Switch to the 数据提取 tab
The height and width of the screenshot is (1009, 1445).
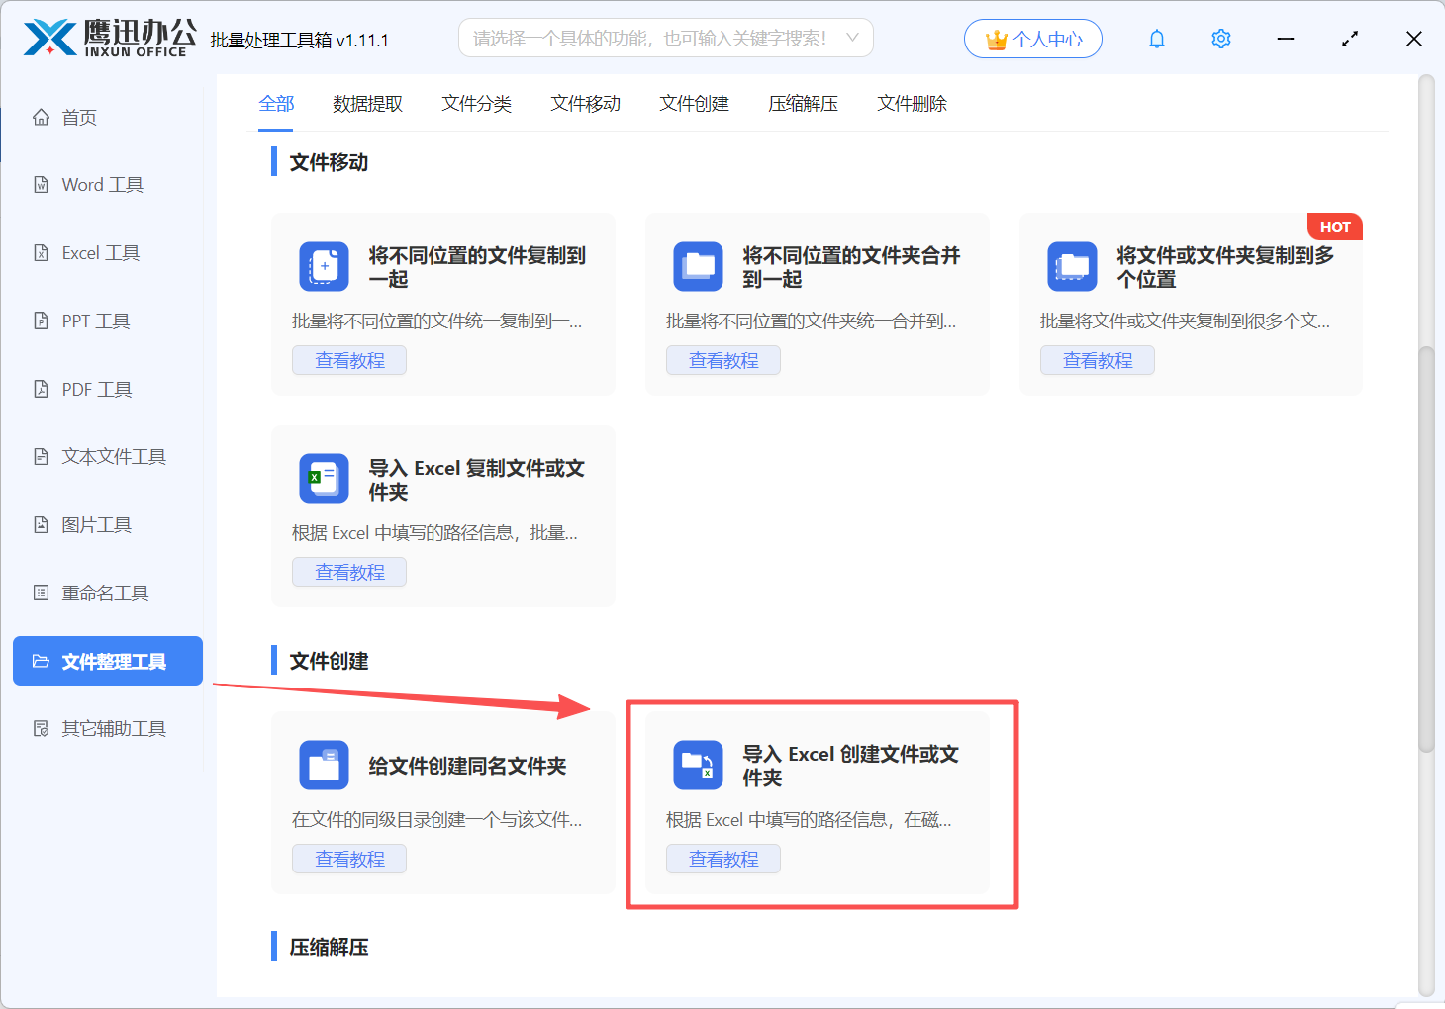[x=367, y=104]
